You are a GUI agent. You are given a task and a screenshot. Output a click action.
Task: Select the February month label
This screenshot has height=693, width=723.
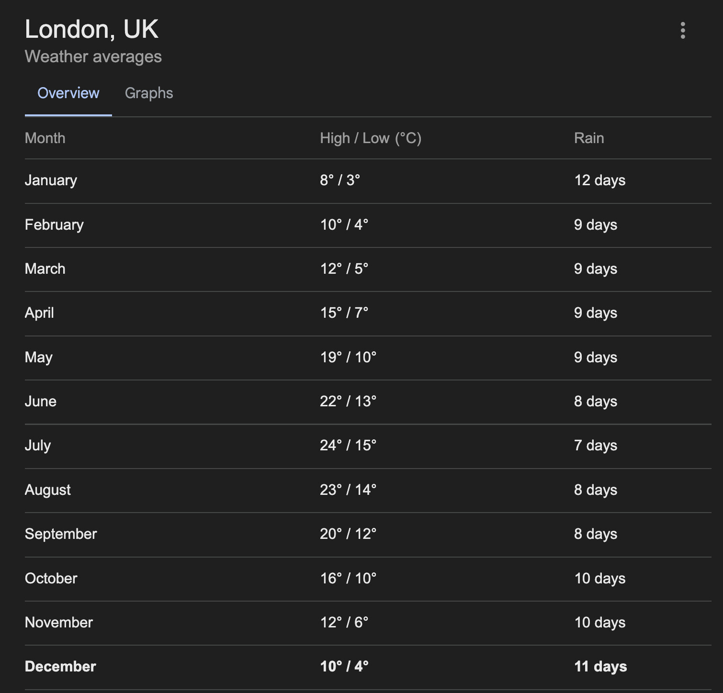[54, 225]
